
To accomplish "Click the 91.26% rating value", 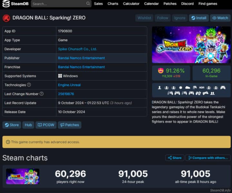I will click(x=175, y=71).
